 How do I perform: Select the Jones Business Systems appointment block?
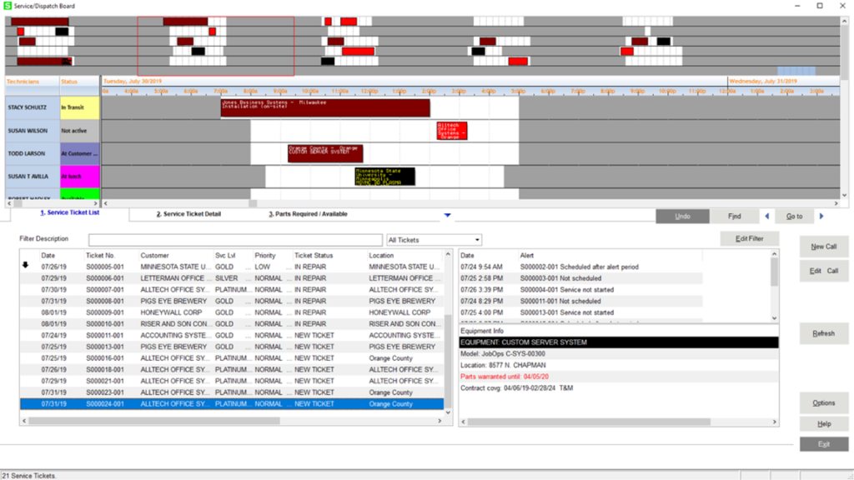click(x=325, y=107)
